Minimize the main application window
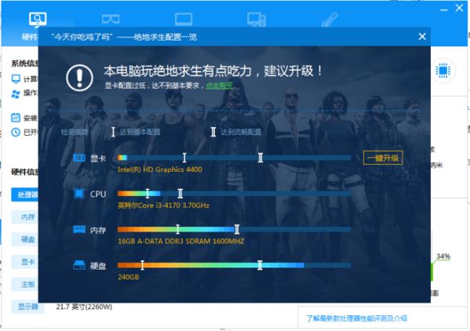Image resolution: width=470 pixels, height=331 pixels. (444, 9)
